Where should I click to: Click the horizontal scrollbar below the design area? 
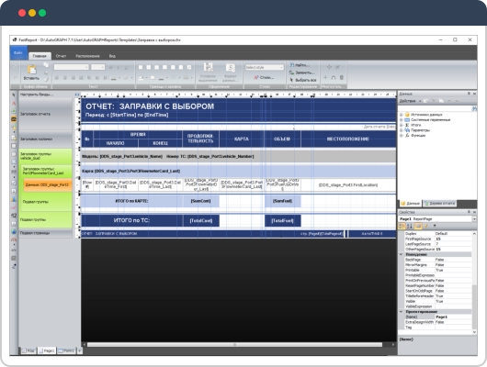click(x=234, y=344)
